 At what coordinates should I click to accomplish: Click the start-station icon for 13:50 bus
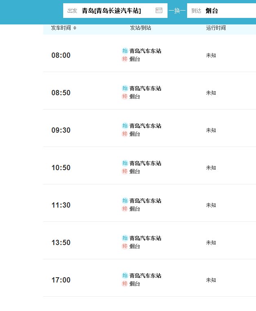pos(125,238)
